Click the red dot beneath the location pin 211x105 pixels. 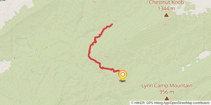[122, 81]
